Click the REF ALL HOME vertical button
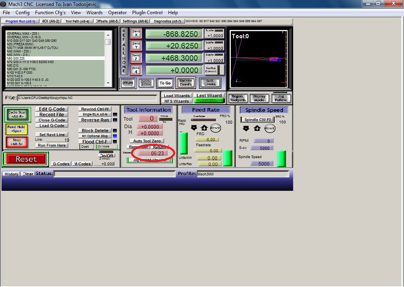The image size is (404, 287). pyautogui.click(x=124, y=51)
